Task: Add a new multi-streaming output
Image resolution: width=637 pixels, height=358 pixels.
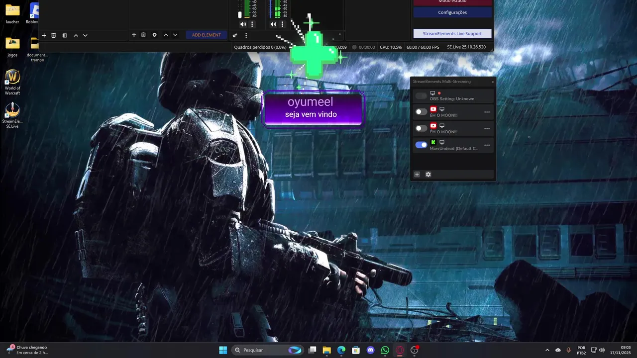Action: [x=417, y=175]
